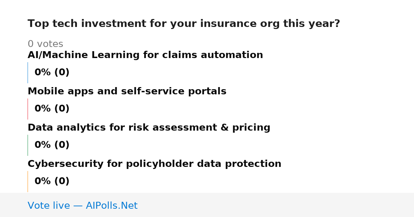Click the blue bar for AI/Machine Learning
This screenshot has width=414, height=217.
click(28, 73)
